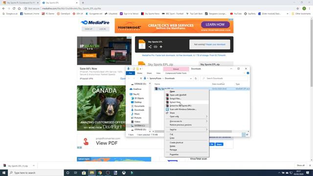Go back in Chrome
Screen dimensions: 313x176
(x=3, y=9)
